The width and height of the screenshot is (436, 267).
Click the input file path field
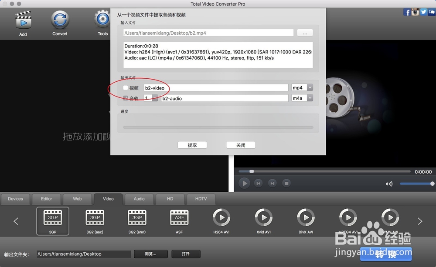pyautogui.click(x=208, y=33)
